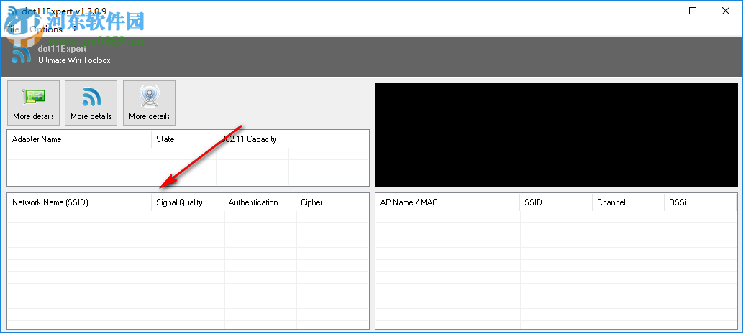Click the State column header
This screenshot has height=333, width=743.
[x=184, y=139]
